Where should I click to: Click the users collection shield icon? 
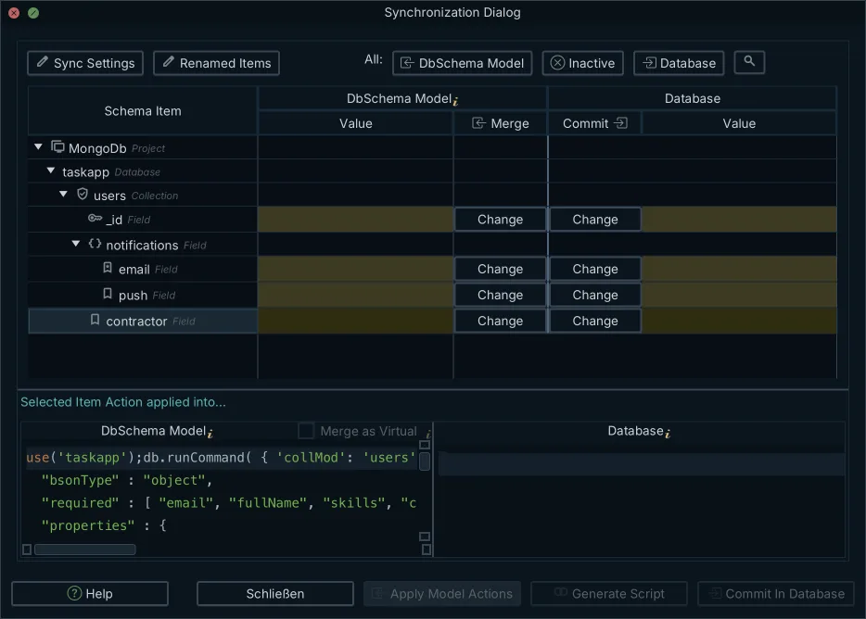pyautogui.click(x=83, y=194)
